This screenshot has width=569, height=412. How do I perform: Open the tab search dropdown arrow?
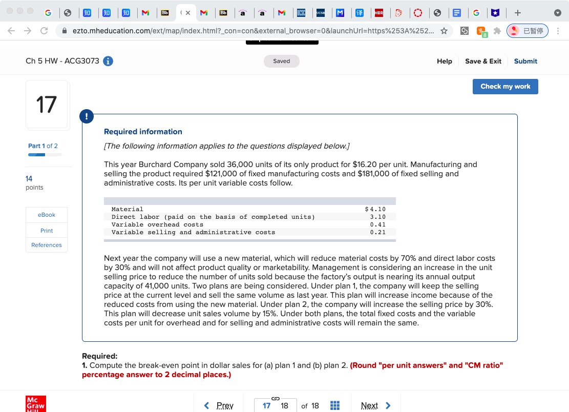coord(558,13)
